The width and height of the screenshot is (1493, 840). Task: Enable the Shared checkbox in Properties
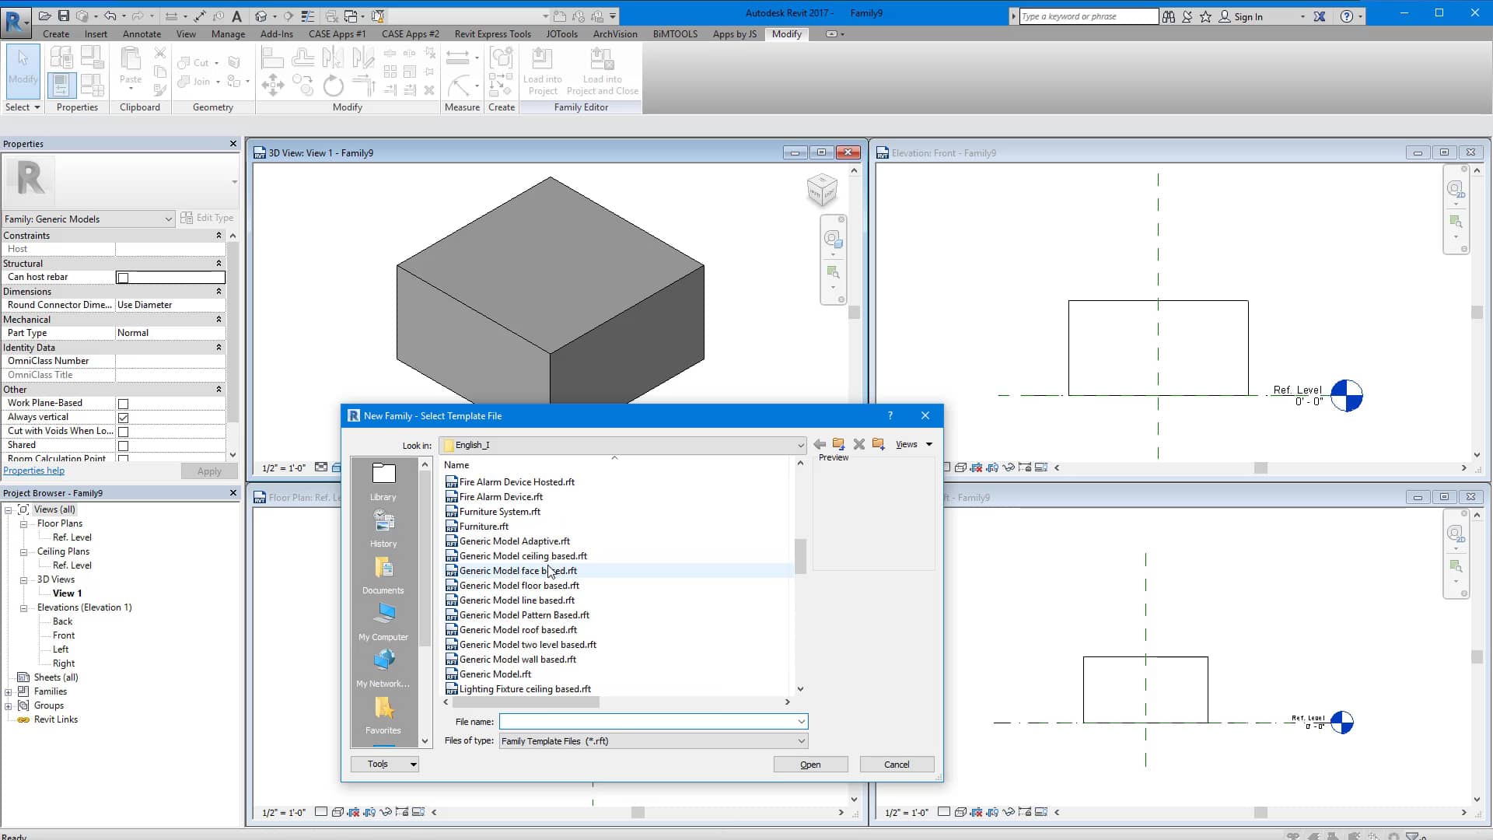pyautogui.click(x=123, y=445)
